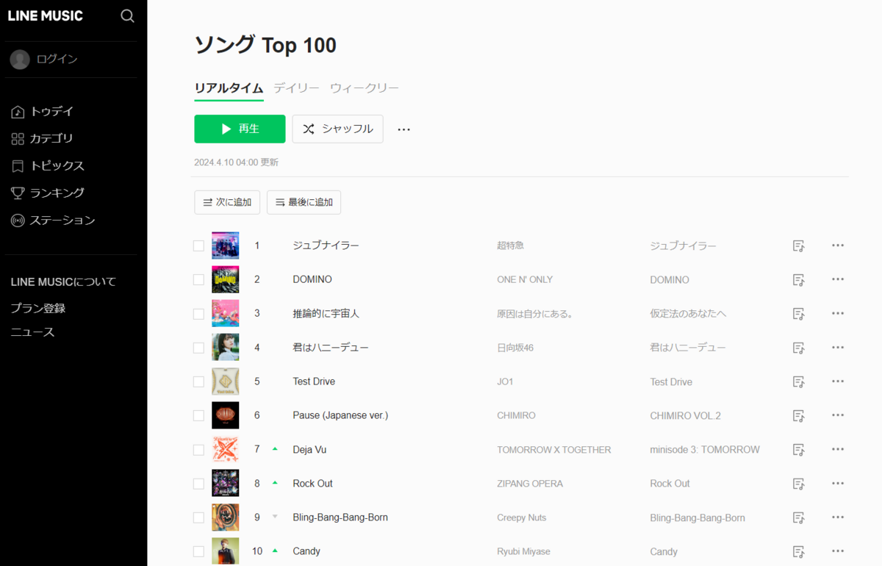This screenshot has width=882, height=566.
Task: Open search via the magnifying glass icon
Action: 127,15
